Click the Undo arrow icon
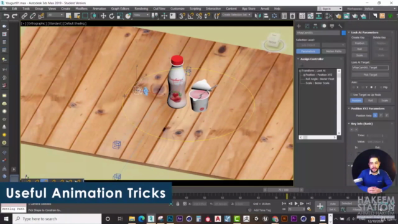398x224 pixels. [x=6, y=16]
